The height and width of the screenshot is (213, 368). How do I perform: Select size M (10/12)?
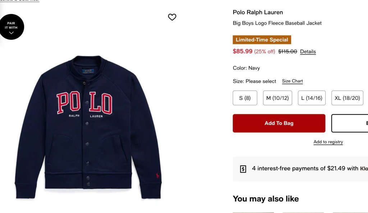pyautogui.click(x=277, y=98)
